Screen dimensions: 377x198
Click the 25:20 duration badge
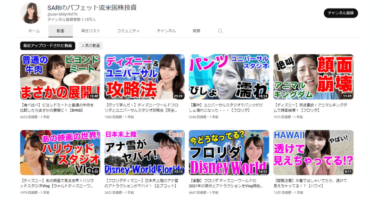178,96
